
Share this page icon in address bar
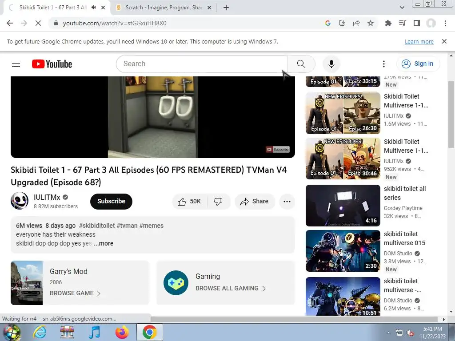356,23
